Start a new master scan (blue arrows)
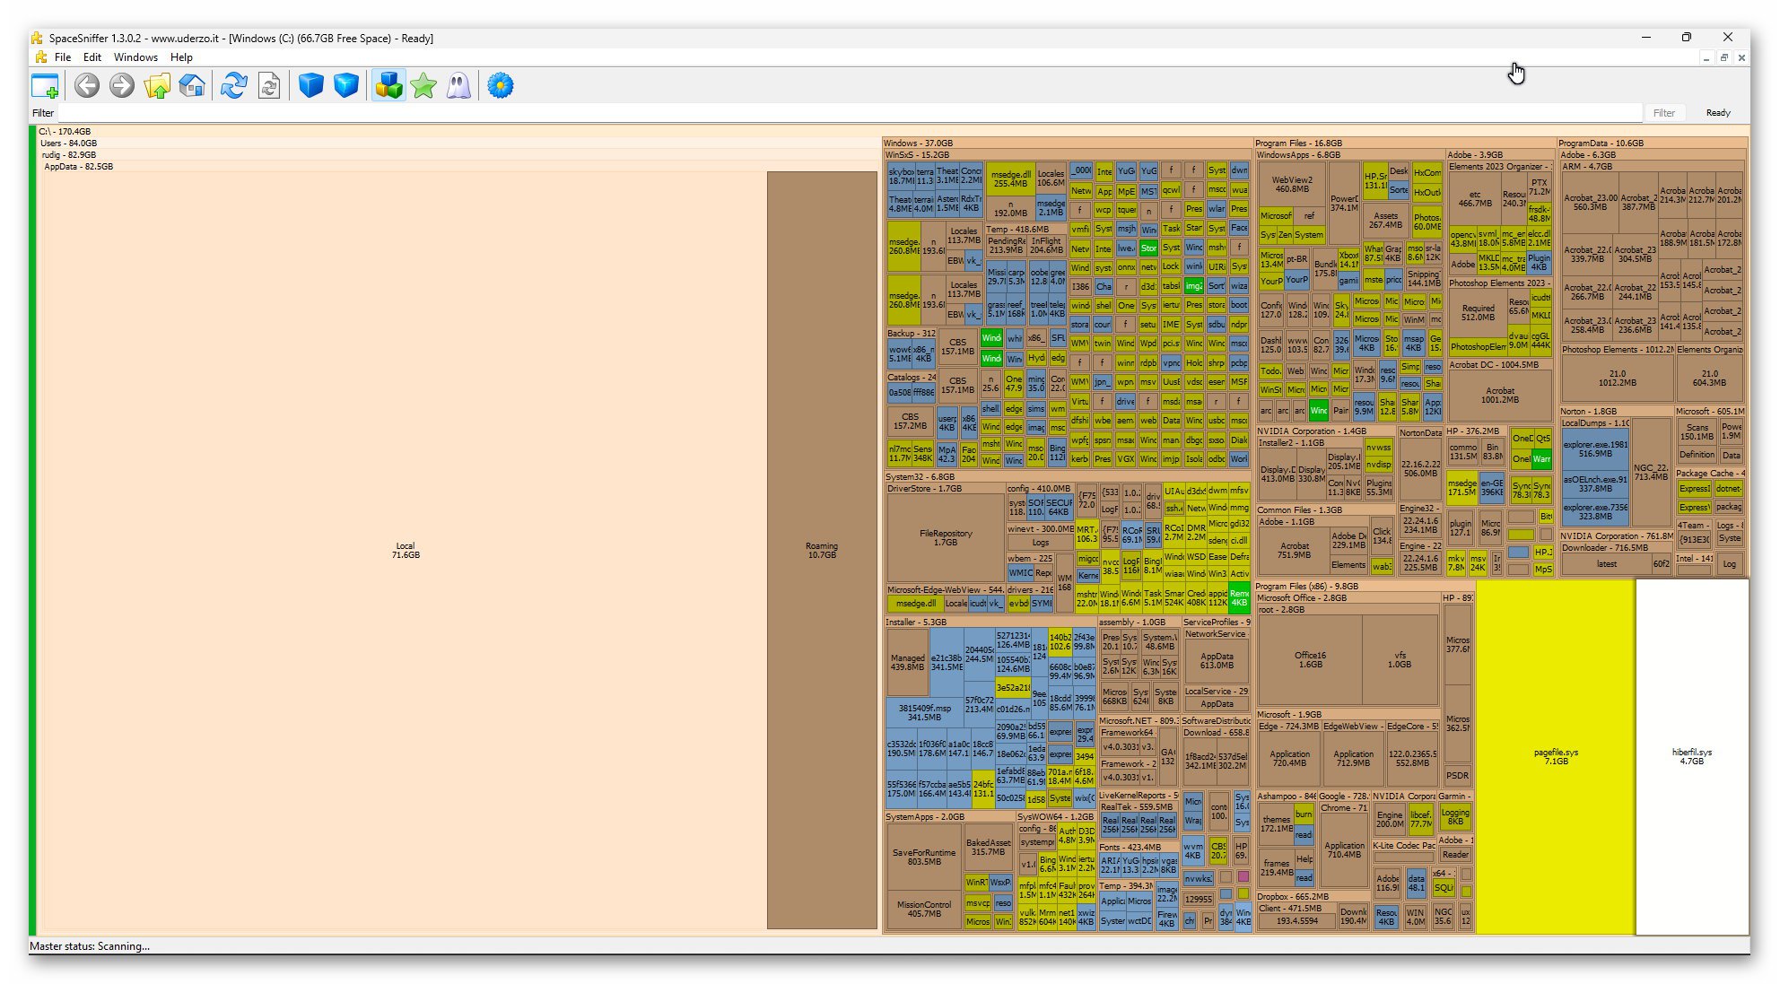The image size is (1780, 984). (234, 86)
